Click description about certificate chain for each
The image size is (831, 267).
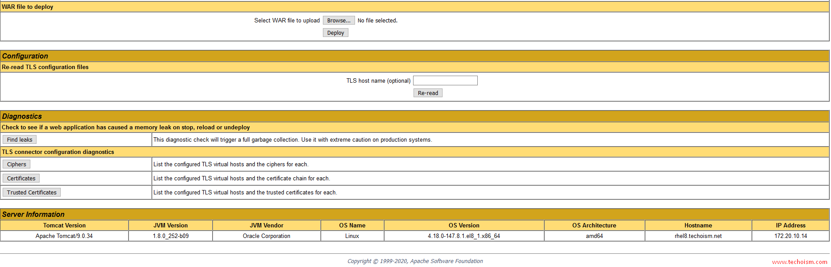[x=242, y=178]
